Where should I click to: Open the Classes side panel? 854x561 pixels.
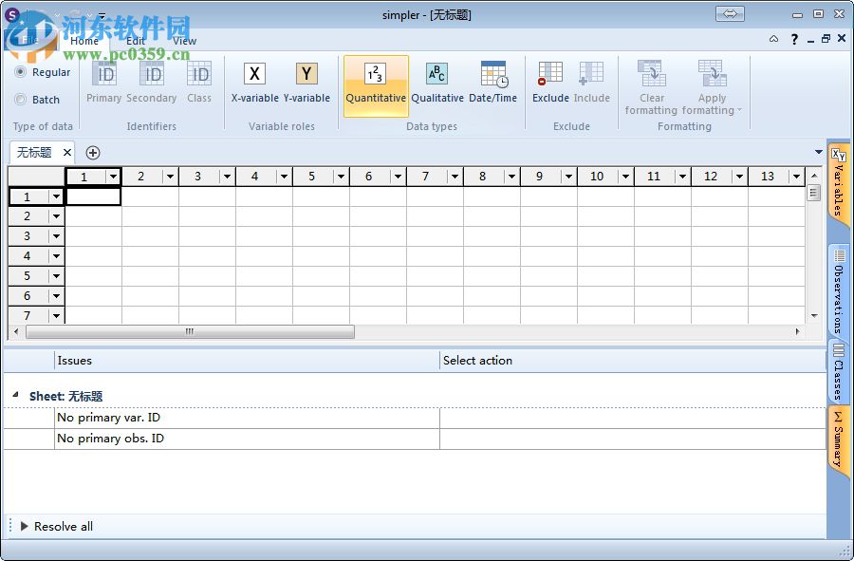click(x=839, y=371)
